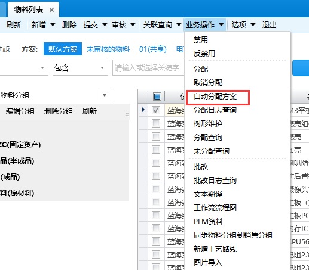Expand the 选项 dropdown arrow

(x=253, y=25)
